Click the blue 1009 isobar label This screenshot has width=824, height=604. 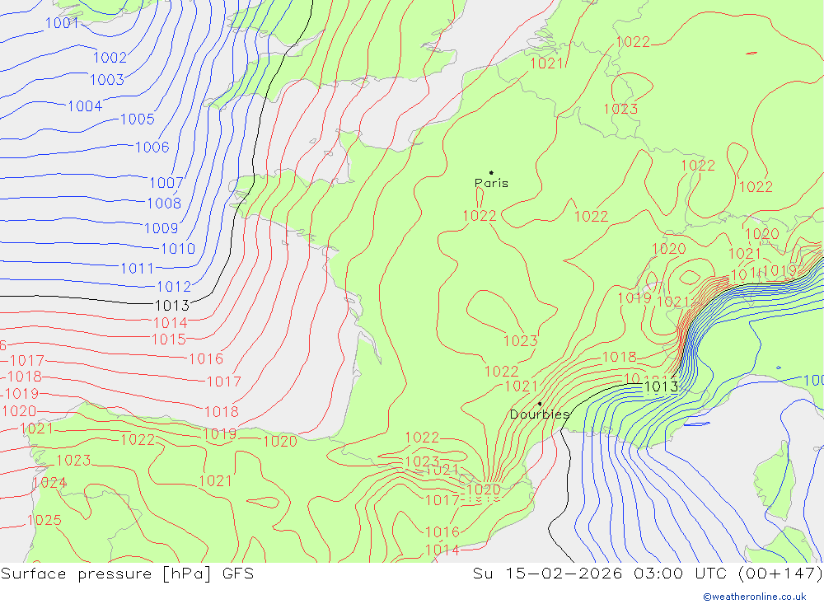[162, 228]
